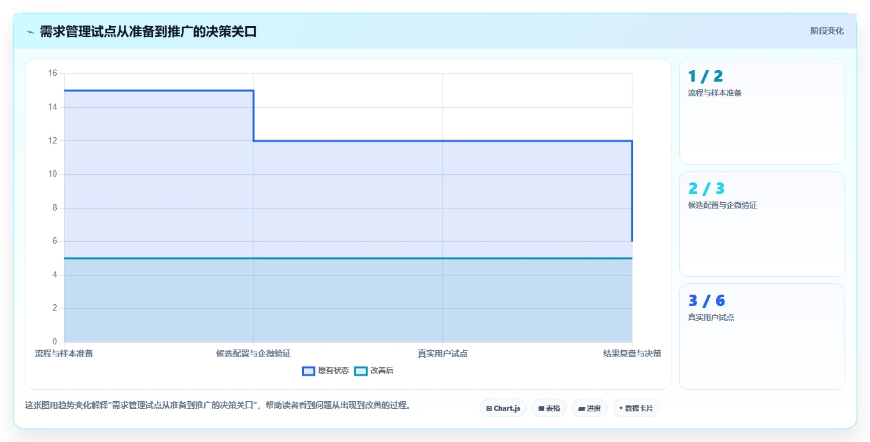This screenshot has width=870, height=442.
Task: Click the y-axis value 12
Action: 52,140
